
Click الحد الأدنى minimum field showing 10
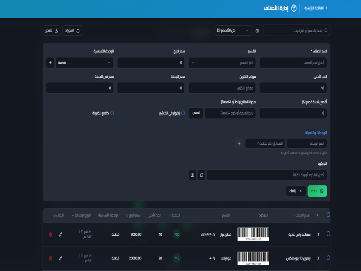[293, 88]
